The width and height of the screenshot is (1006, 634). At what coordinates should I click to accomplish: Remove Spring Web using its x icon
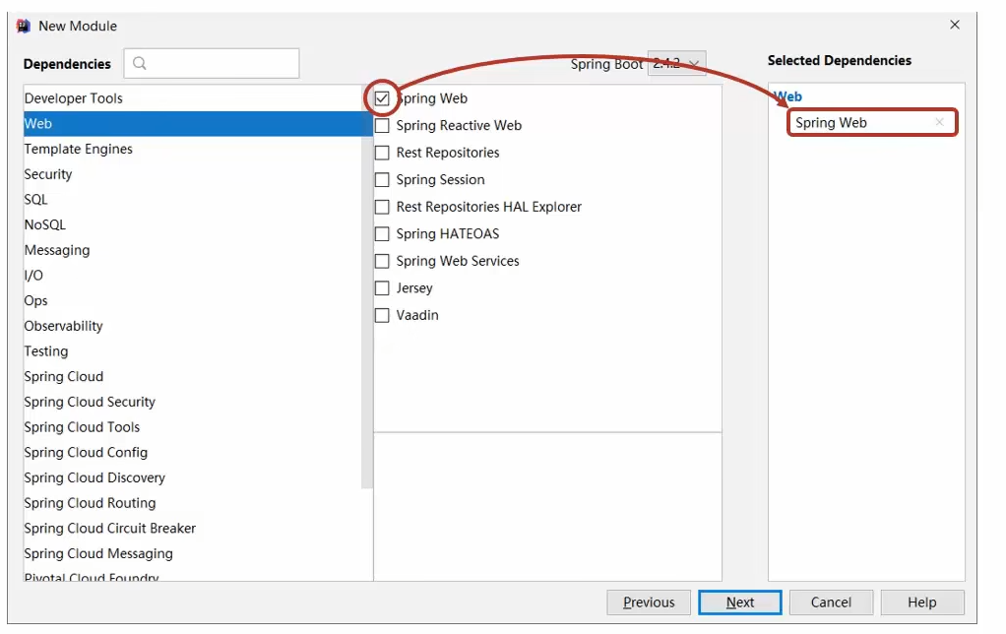(x=939, y=122)
